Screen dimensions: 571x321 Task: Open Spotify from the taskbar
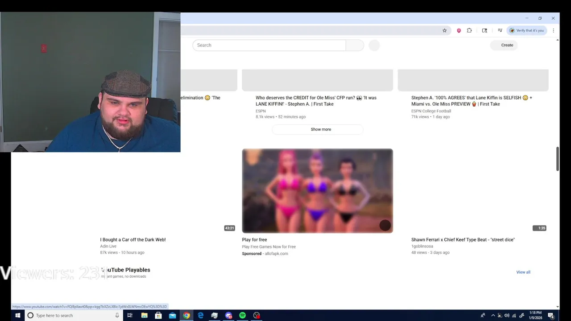pos(242,315)
